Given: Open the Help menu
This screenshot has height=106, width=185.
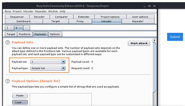Looking at the screenshot, I should (63, 11).
